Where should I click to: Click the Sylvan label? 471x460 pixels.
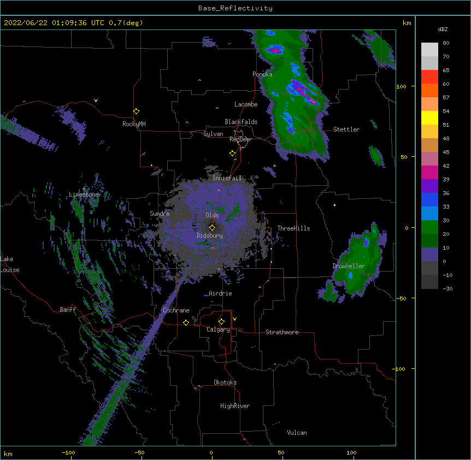tap(213, 134)
